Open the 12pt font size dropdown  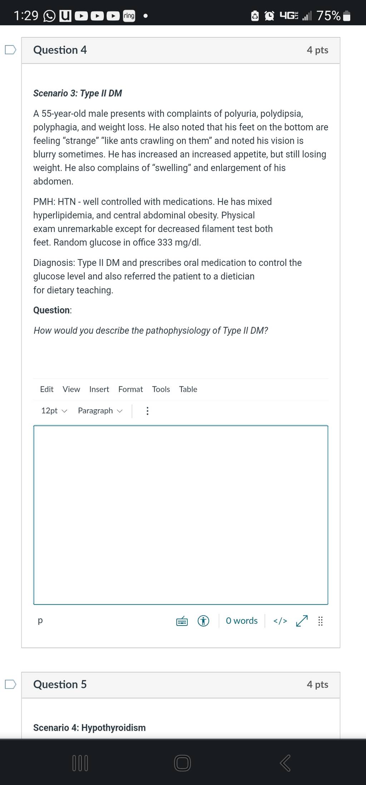click(x=54, y=411)
